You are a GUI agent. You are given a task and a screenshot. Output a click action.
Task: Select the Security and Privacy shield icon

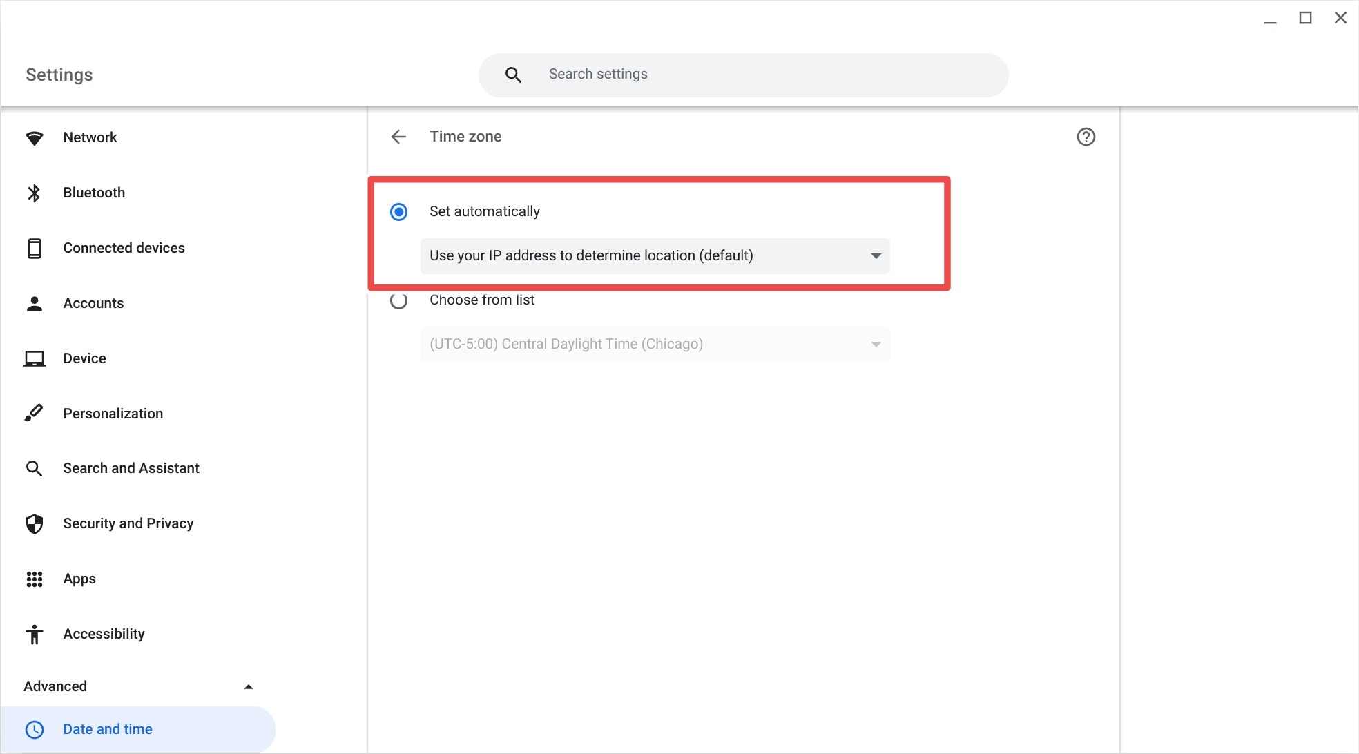(34, 523)
